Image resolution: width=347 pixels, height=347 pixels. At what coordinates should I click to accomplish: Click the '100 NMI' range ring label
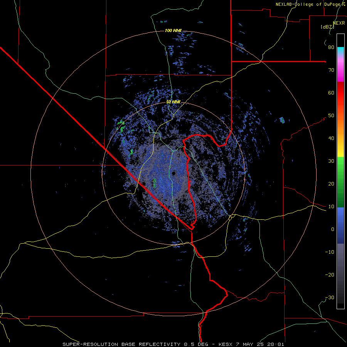point(173,30)
